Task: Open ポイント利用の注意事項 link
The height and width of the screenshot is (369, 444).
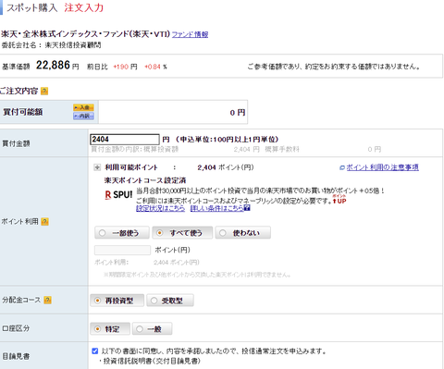Action: (382, 167)
